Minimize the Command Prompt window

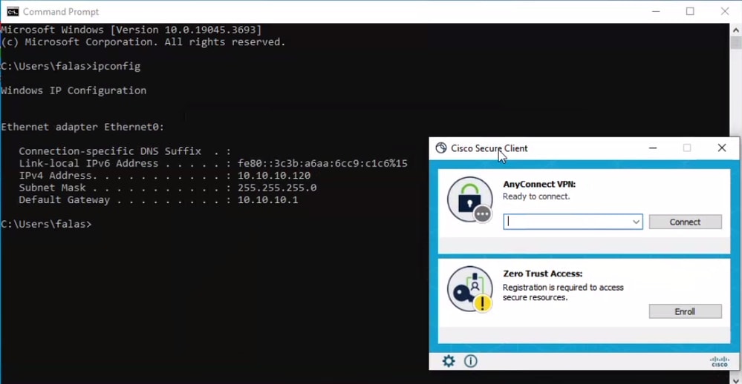[656, 11]
